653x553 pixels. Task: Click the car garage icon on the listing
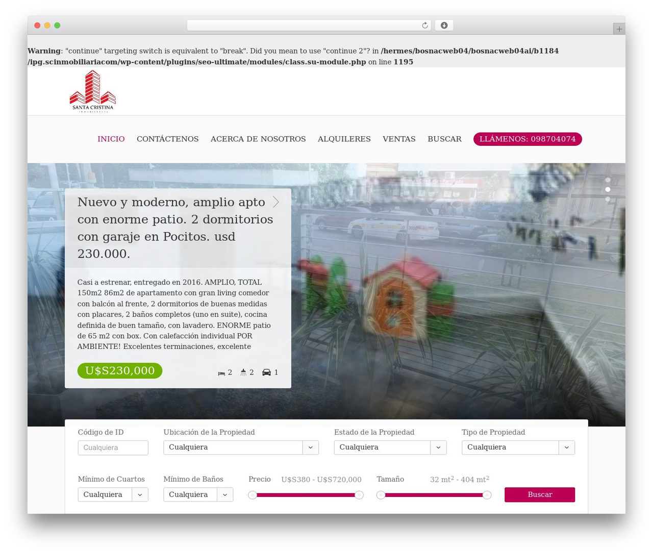(x=266, y=372)
